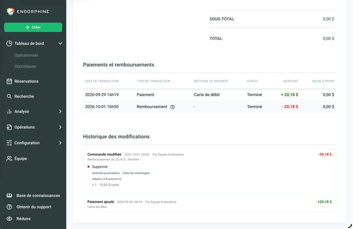The image size is (353, 229).
Task: Select the 2026-09-29 16h19 transaction date
Action: 102,95
